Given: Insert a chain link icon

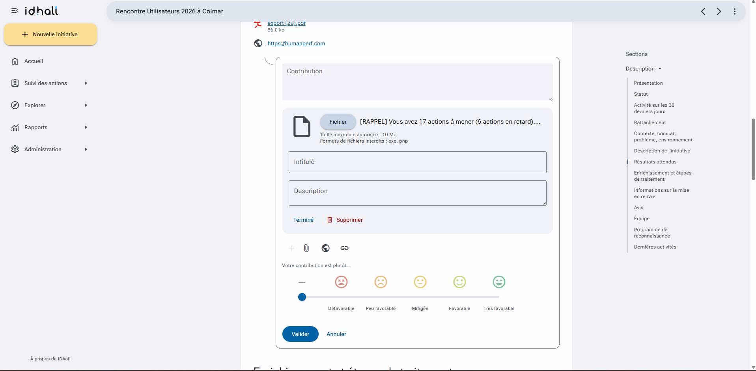Looking at the screenshot, I should coord(344,248).
